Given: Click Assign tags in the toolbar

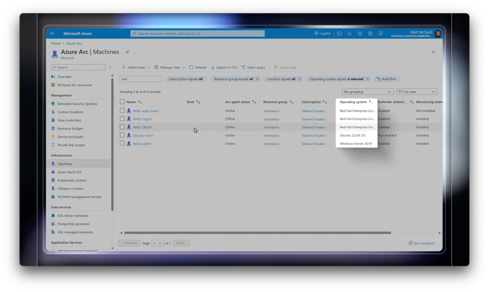Looking at the screenshot, I should coord(285,67).
